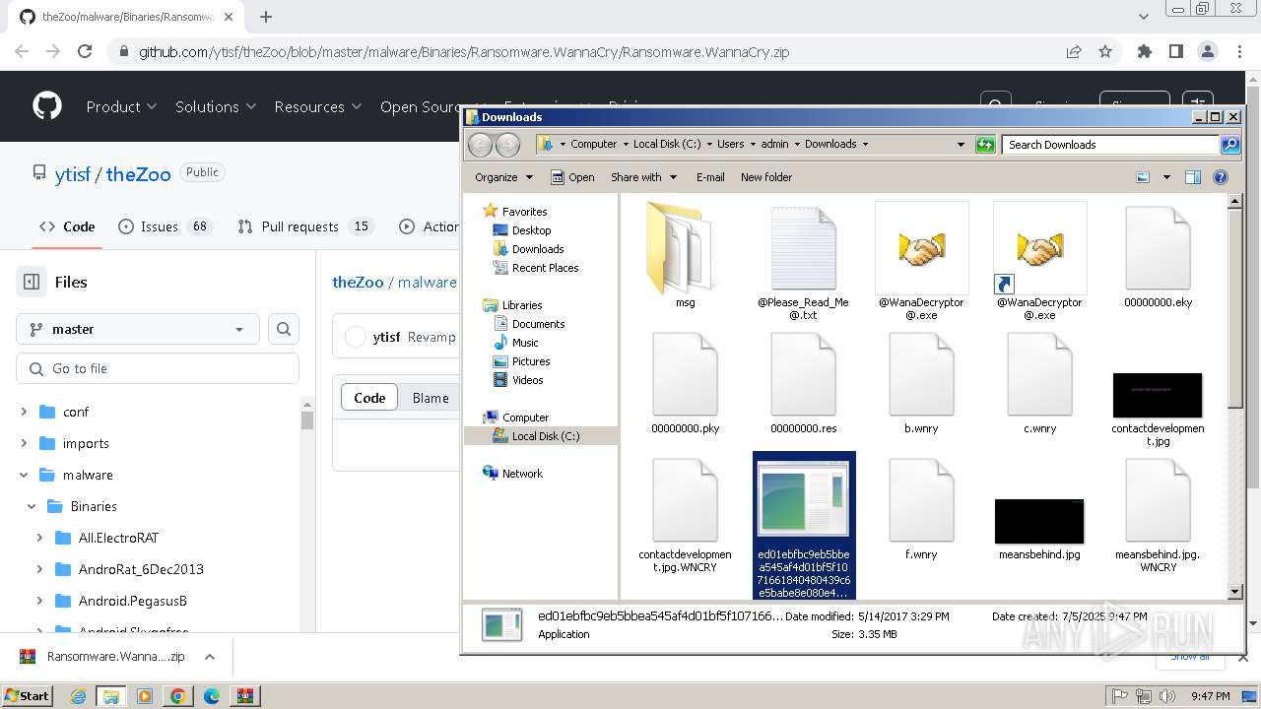Screen dimensions: 1261x709
Task: Click the Explorer refresh button
Action: coord(985,145)
